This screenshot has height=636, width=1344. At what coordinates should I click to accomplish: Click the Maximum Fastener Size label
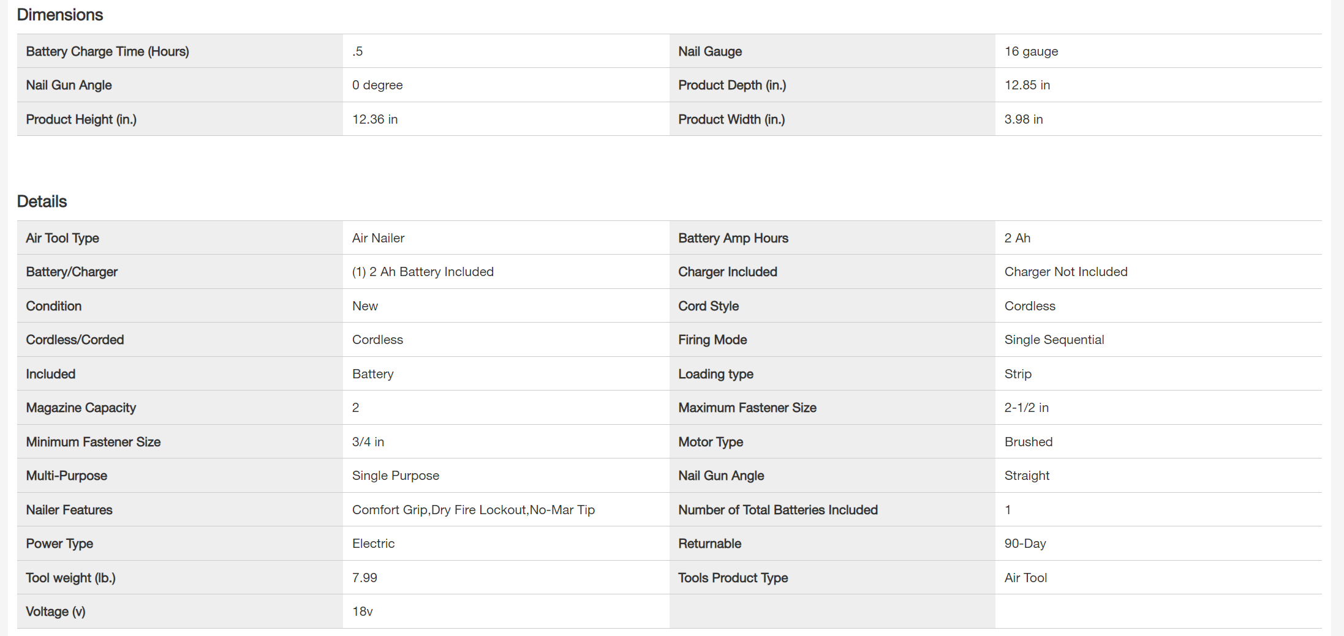point(747,408)
